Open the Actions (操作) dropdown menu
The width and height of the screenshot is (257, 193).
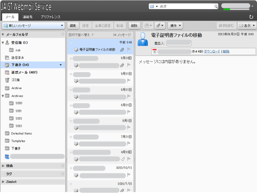175,26
